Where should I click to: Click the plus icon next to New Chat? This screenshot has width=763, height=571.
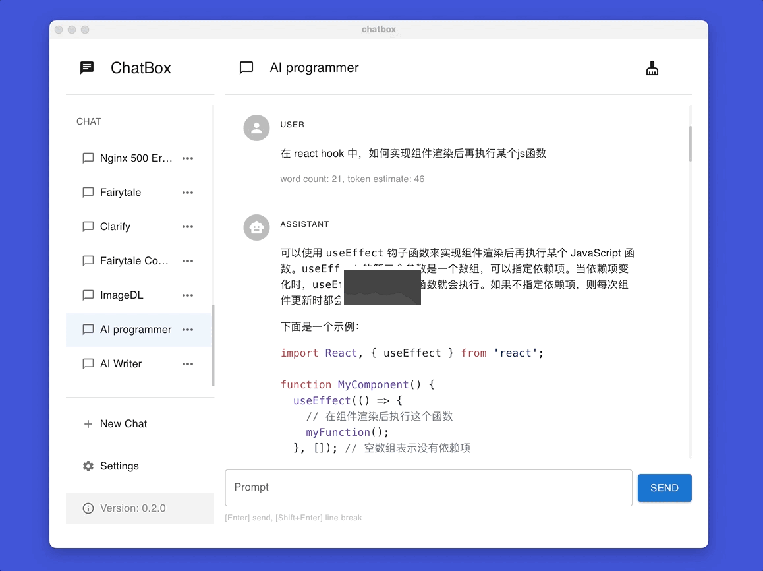(x=88, y=424)
